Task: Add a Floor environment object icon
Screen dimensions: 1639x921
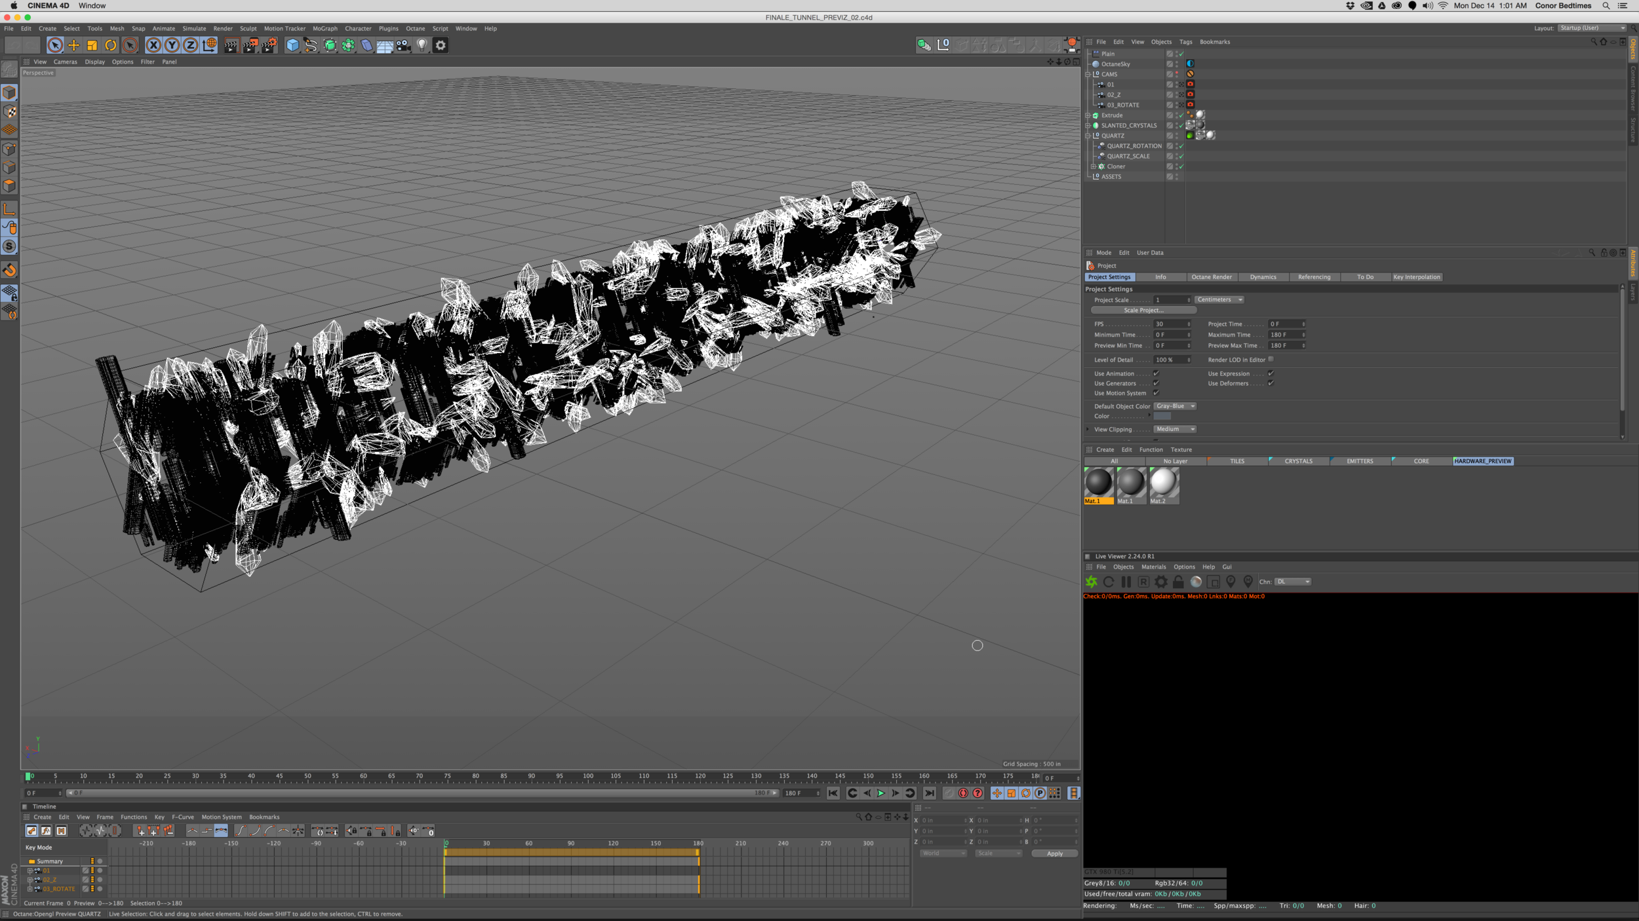Action: (x=385, y=45)
